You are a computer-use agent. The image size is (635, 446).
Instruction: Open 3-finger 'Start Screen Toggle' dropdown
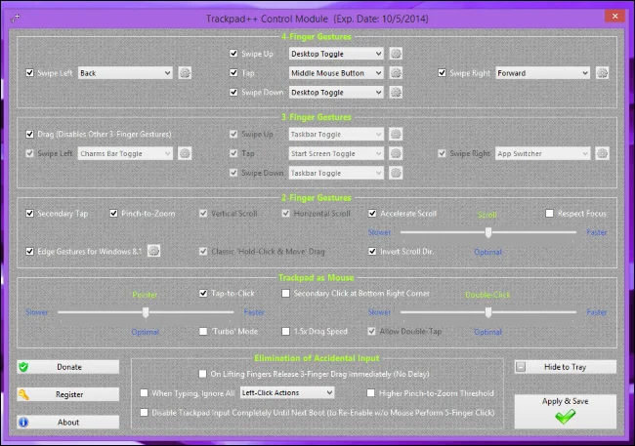coord(336,153)
